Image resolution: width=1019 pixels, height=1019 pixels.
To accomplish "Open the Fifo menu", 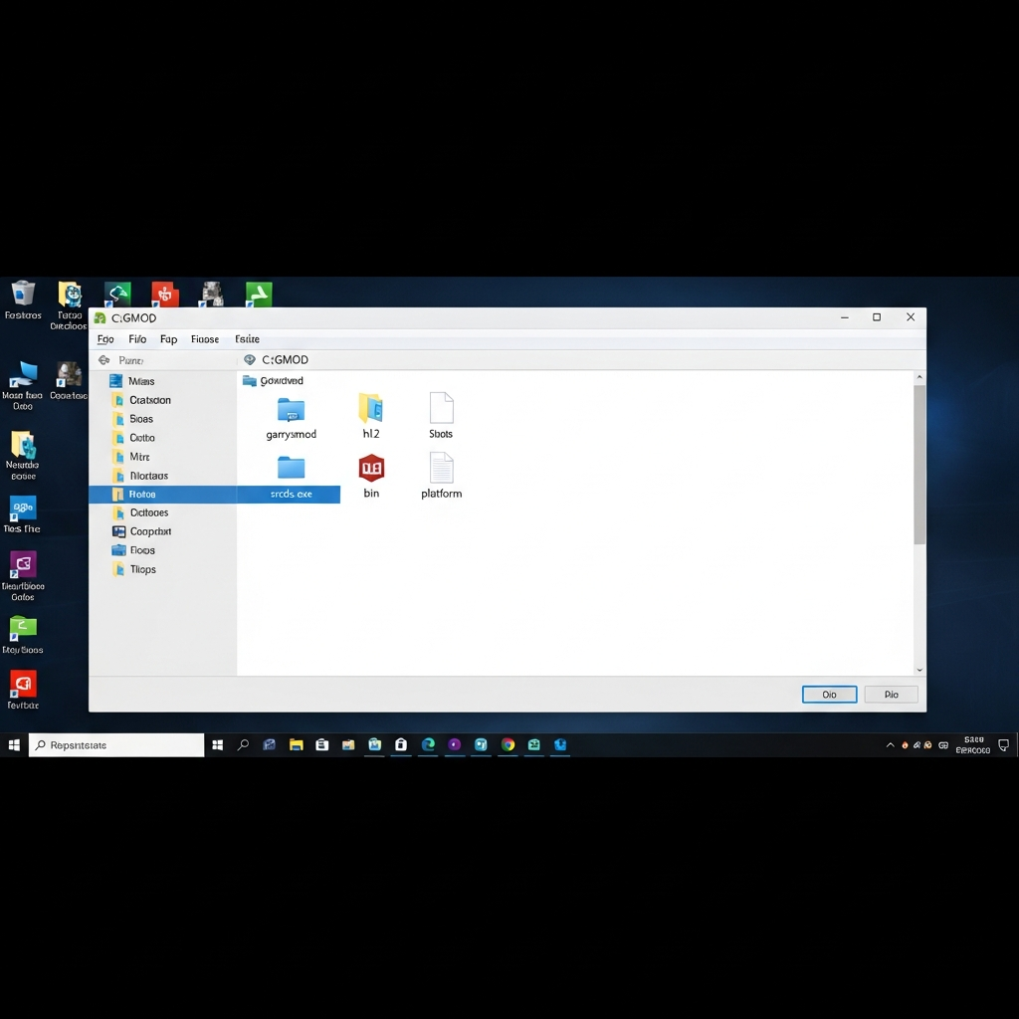I will coord(137,339).
